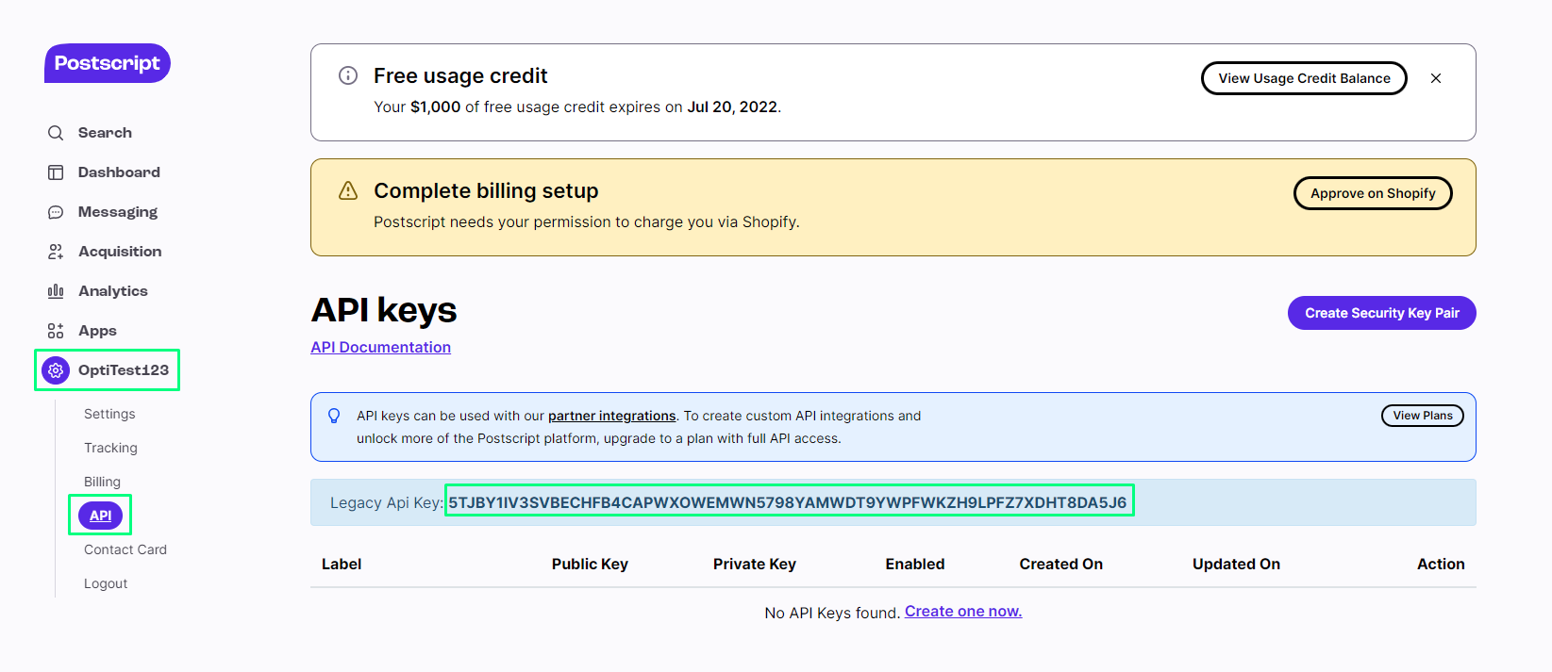Viewport: 1552px width, 672px height.
Task: Click the Postscript logo
Action: coord(107,63)
